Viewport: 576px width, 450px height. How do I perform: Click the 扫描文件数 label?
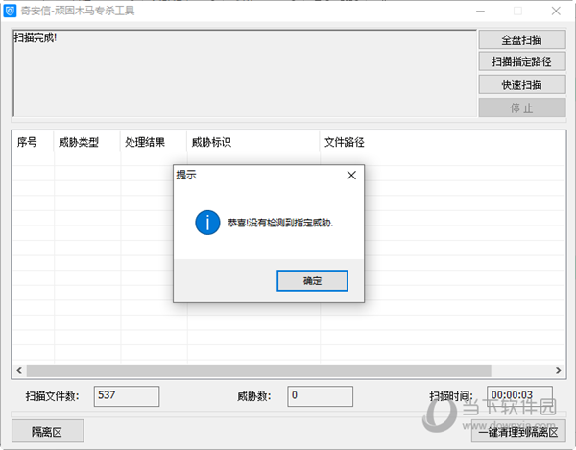coord(52,396)
